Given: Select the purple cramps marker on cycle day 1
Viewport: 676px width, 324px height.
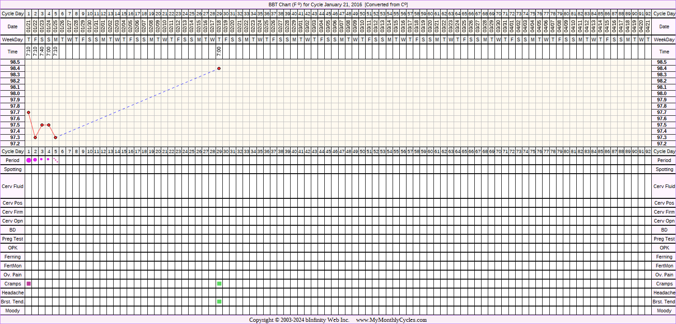Looking at the screenshot, I should 29,284.
